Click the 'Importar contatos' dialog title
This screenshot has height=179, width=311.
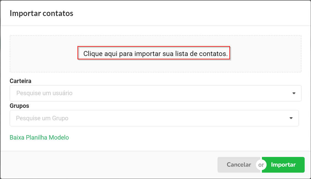tap(41, 13)
